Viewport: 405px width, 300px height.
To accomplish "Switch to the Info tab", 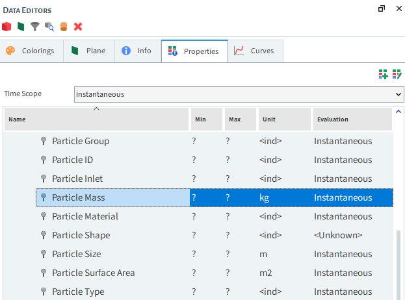I will [x=137, y=51].
